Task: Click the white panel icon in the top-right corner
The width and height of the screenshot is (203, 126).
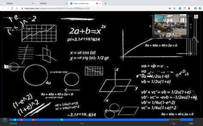Action: (x=196, y=16)
